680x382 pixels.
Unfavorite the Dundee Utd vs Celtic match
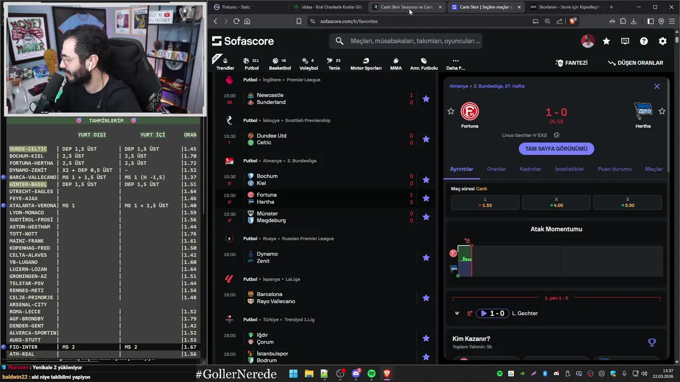[x=426, y=139]
